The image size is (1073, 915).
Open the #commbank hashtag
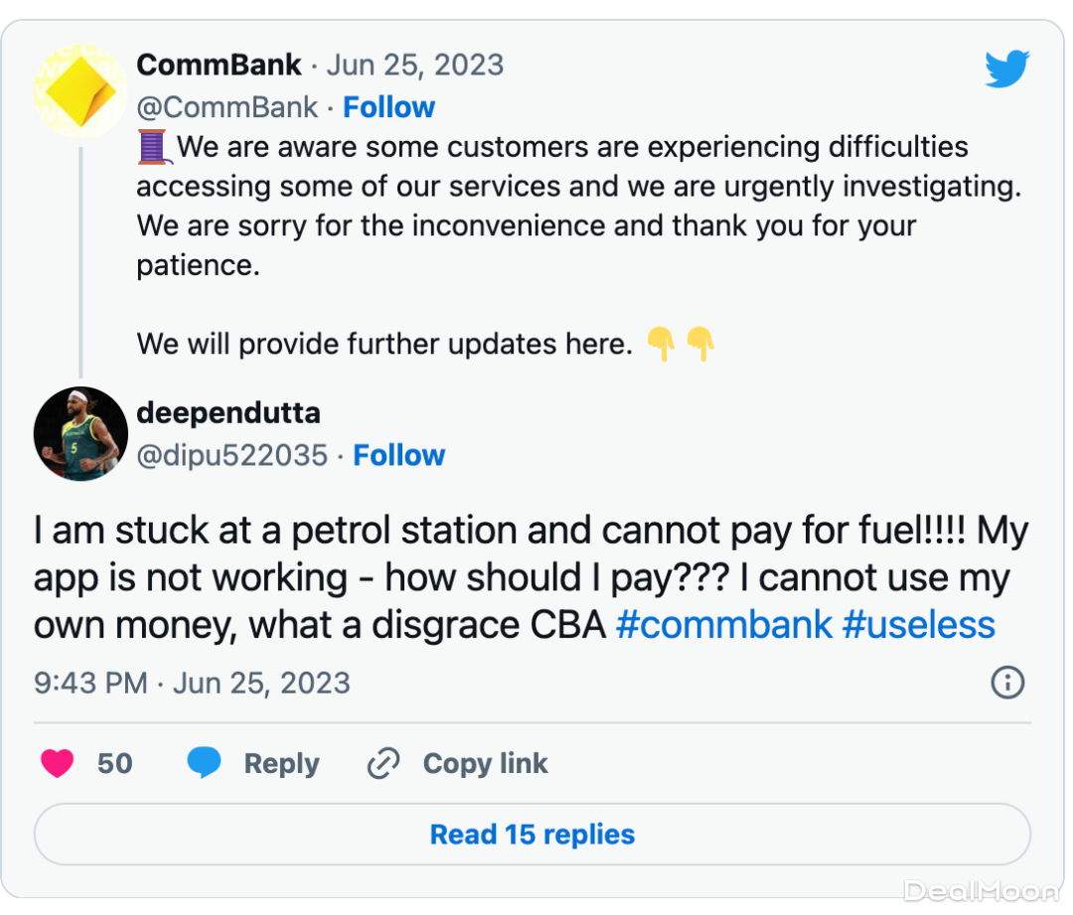[723, 625]
